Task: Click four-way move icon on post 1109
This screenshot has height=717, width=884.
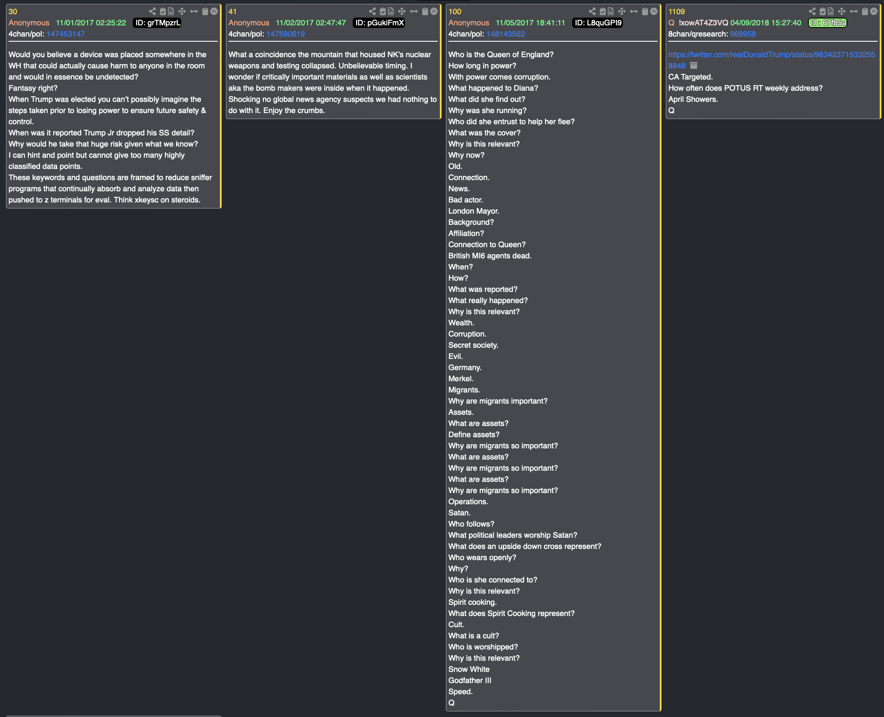Action: 841,12
